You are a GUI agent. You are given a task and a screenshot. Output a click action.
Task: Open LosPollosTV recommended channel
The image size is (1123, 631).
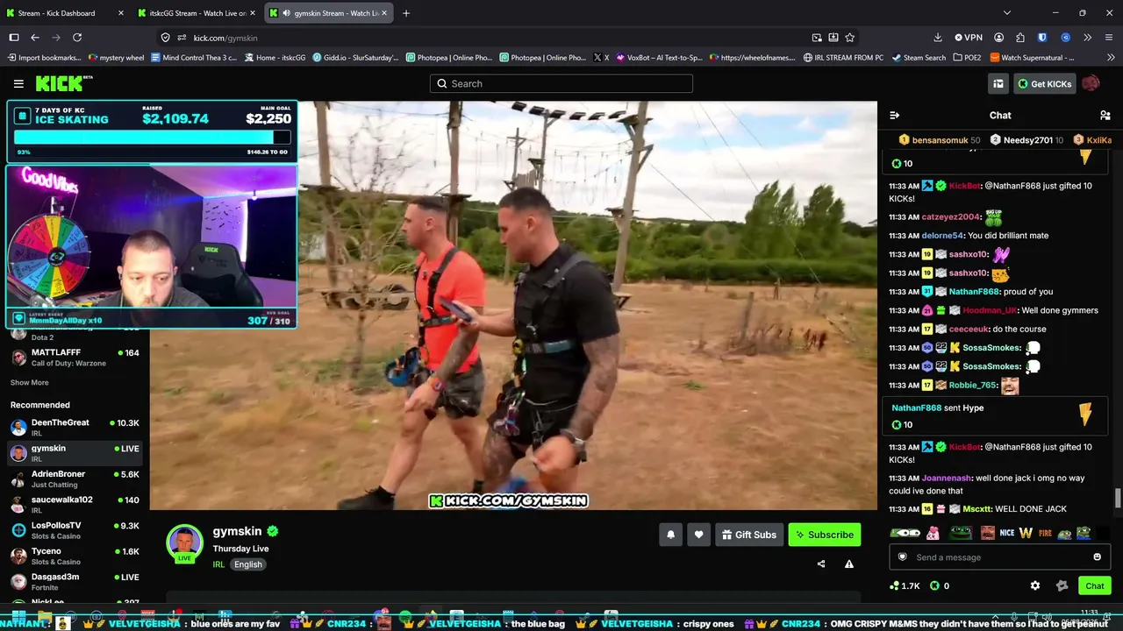[75, 530]
